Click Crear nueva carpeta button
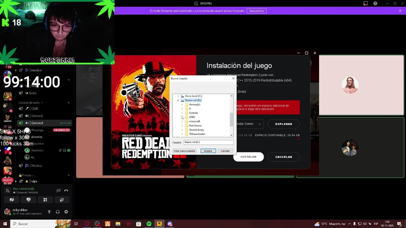 pos(184,151)
